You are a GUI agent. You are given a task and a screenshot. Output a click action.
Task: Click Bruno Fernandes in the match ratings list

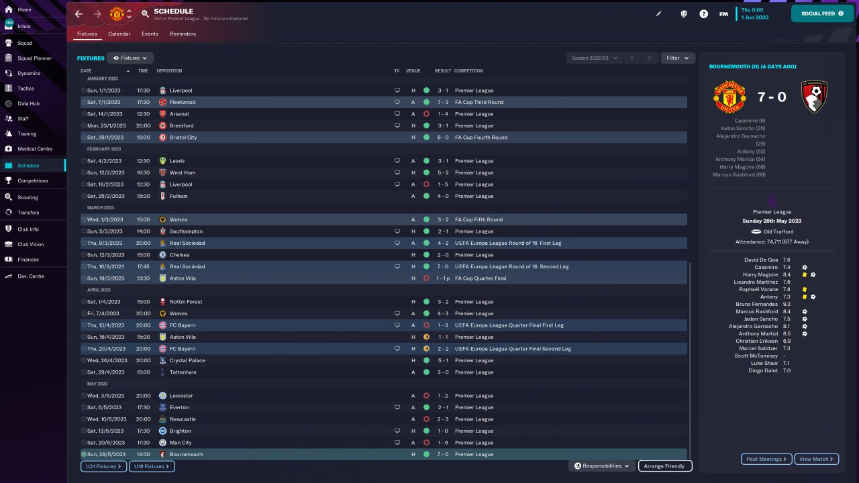pyautogui.click(x=757, y=304)
